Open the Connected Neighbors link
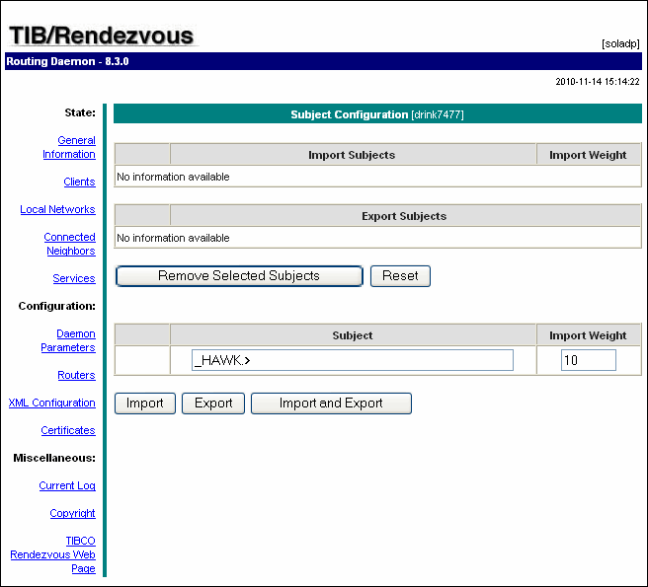This screenshot has height=587, width=648. (69, 244)
